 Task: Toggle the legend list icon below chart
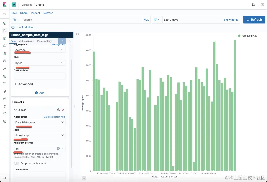click(84, 178)
